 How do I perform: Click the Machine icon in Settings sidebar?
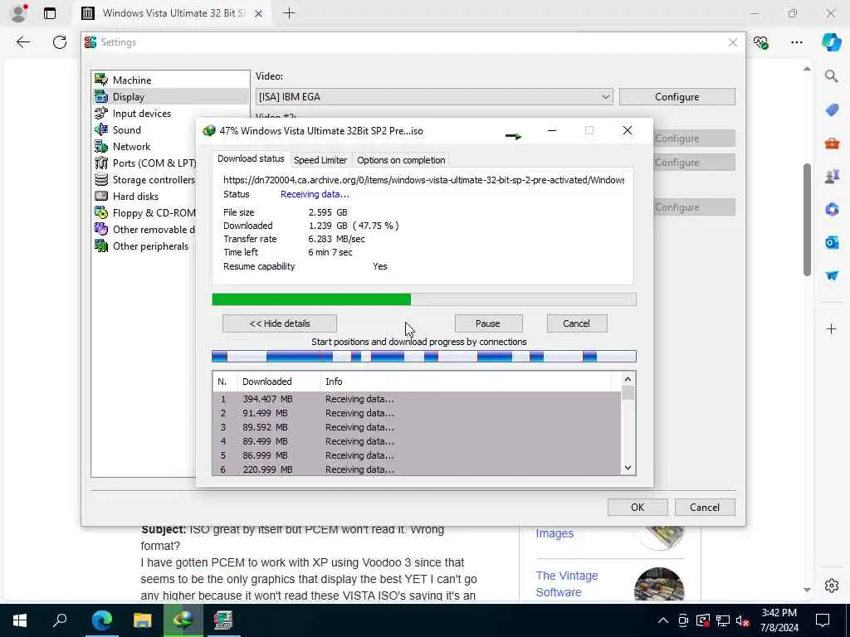point(101,80)
